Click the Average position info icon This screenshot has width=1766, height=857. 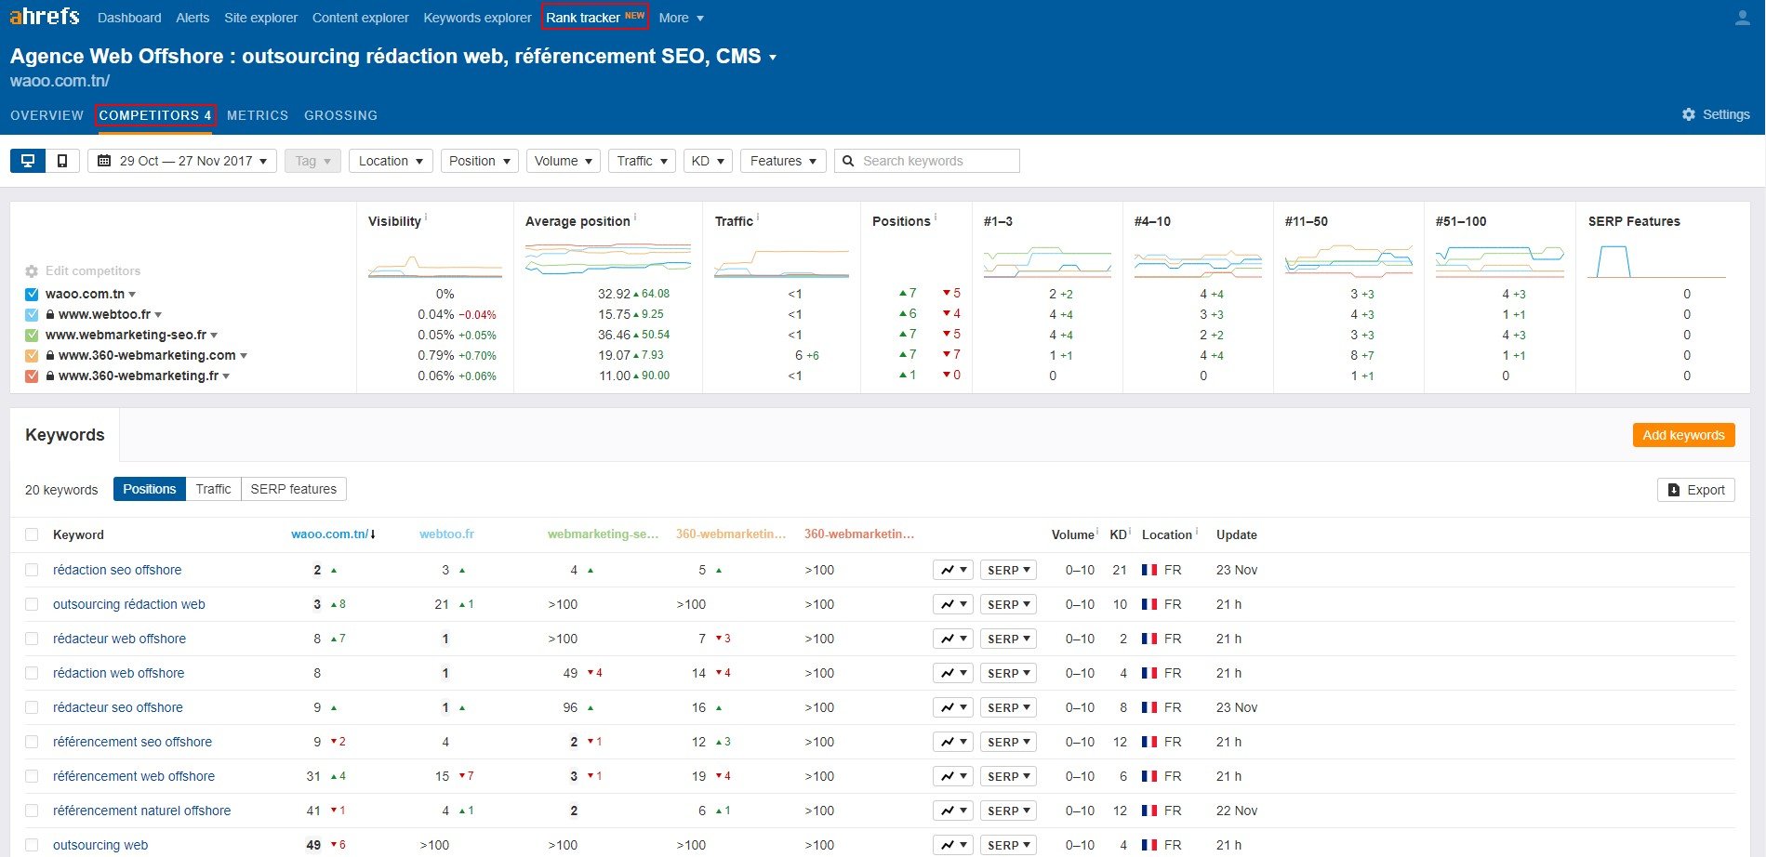tap(635, 218)
